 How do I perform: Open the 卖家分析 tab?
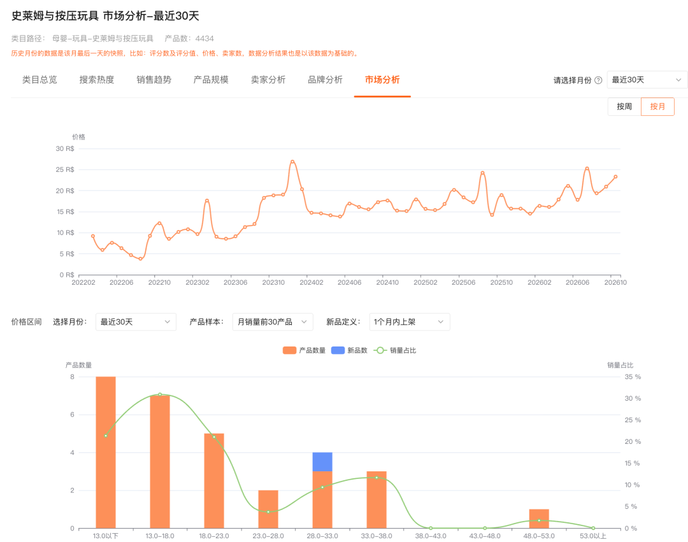268,80
